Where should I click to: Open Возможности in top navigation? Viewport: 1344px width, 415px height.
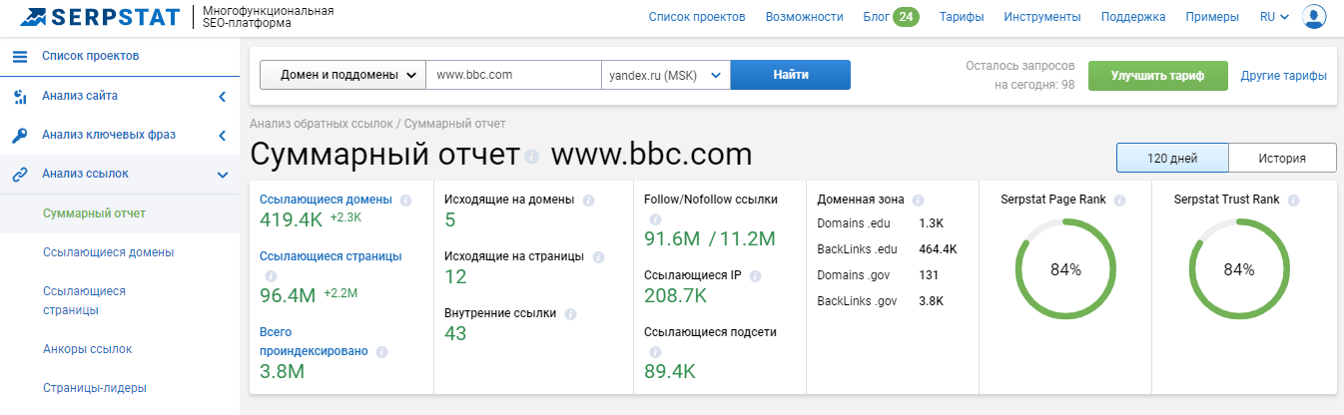[804, 17]
